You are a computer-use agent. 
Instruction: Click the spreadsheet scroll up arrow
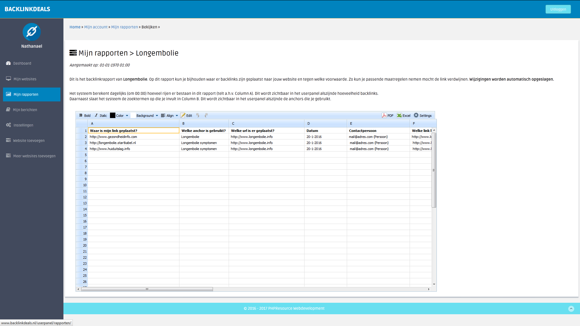[434, 130]
